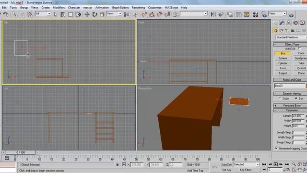Image resolution: width=307 pixels, height=173 pixels.
Task: Toggle Absolute/Offset transform type-in mode
Action: pos(124,164)
